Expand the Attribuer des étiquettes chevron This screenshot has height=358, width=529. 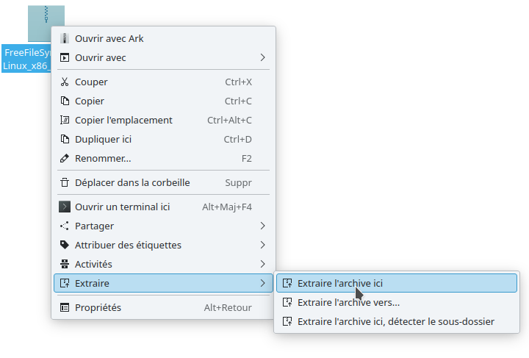coord(262,246)
